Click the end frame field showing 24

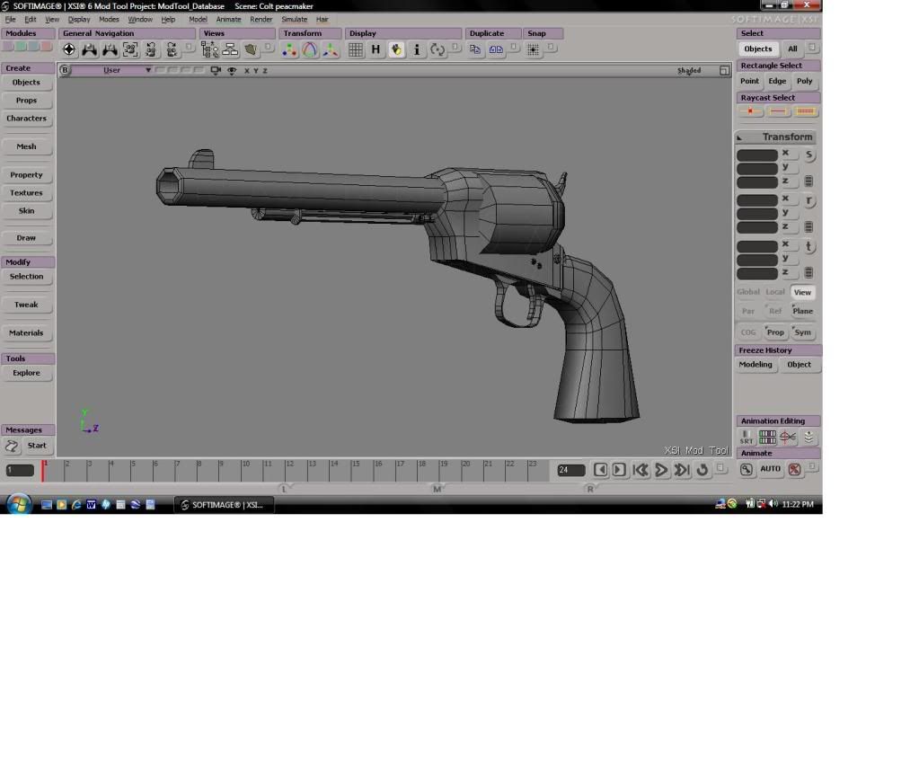point(570,470)
